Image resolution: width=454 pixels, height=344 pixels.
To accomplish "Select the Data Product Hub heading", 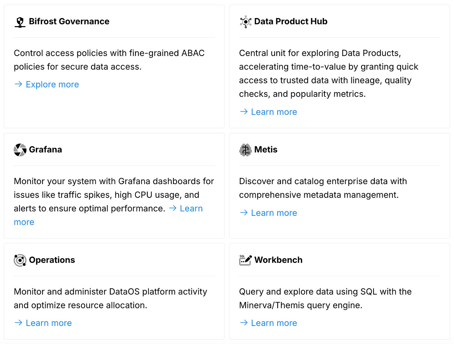I will pos(291,21).
